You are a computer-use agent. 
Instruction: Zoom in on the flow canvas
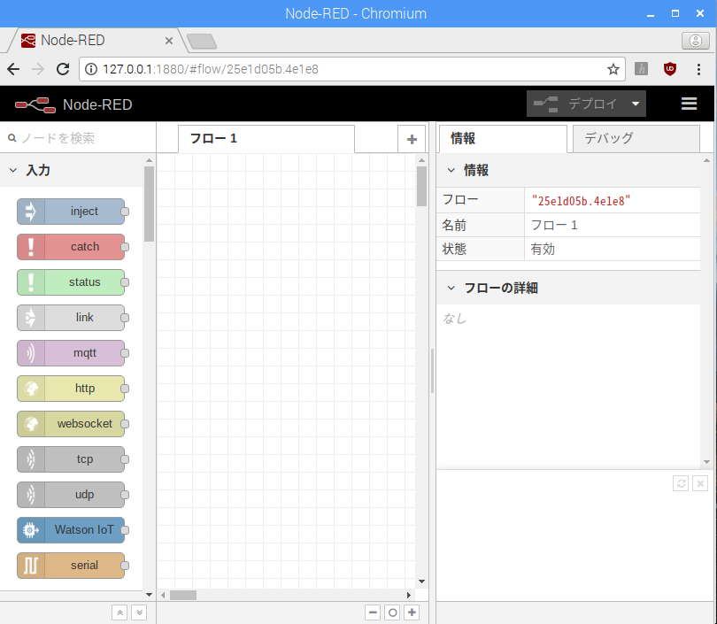412,612
